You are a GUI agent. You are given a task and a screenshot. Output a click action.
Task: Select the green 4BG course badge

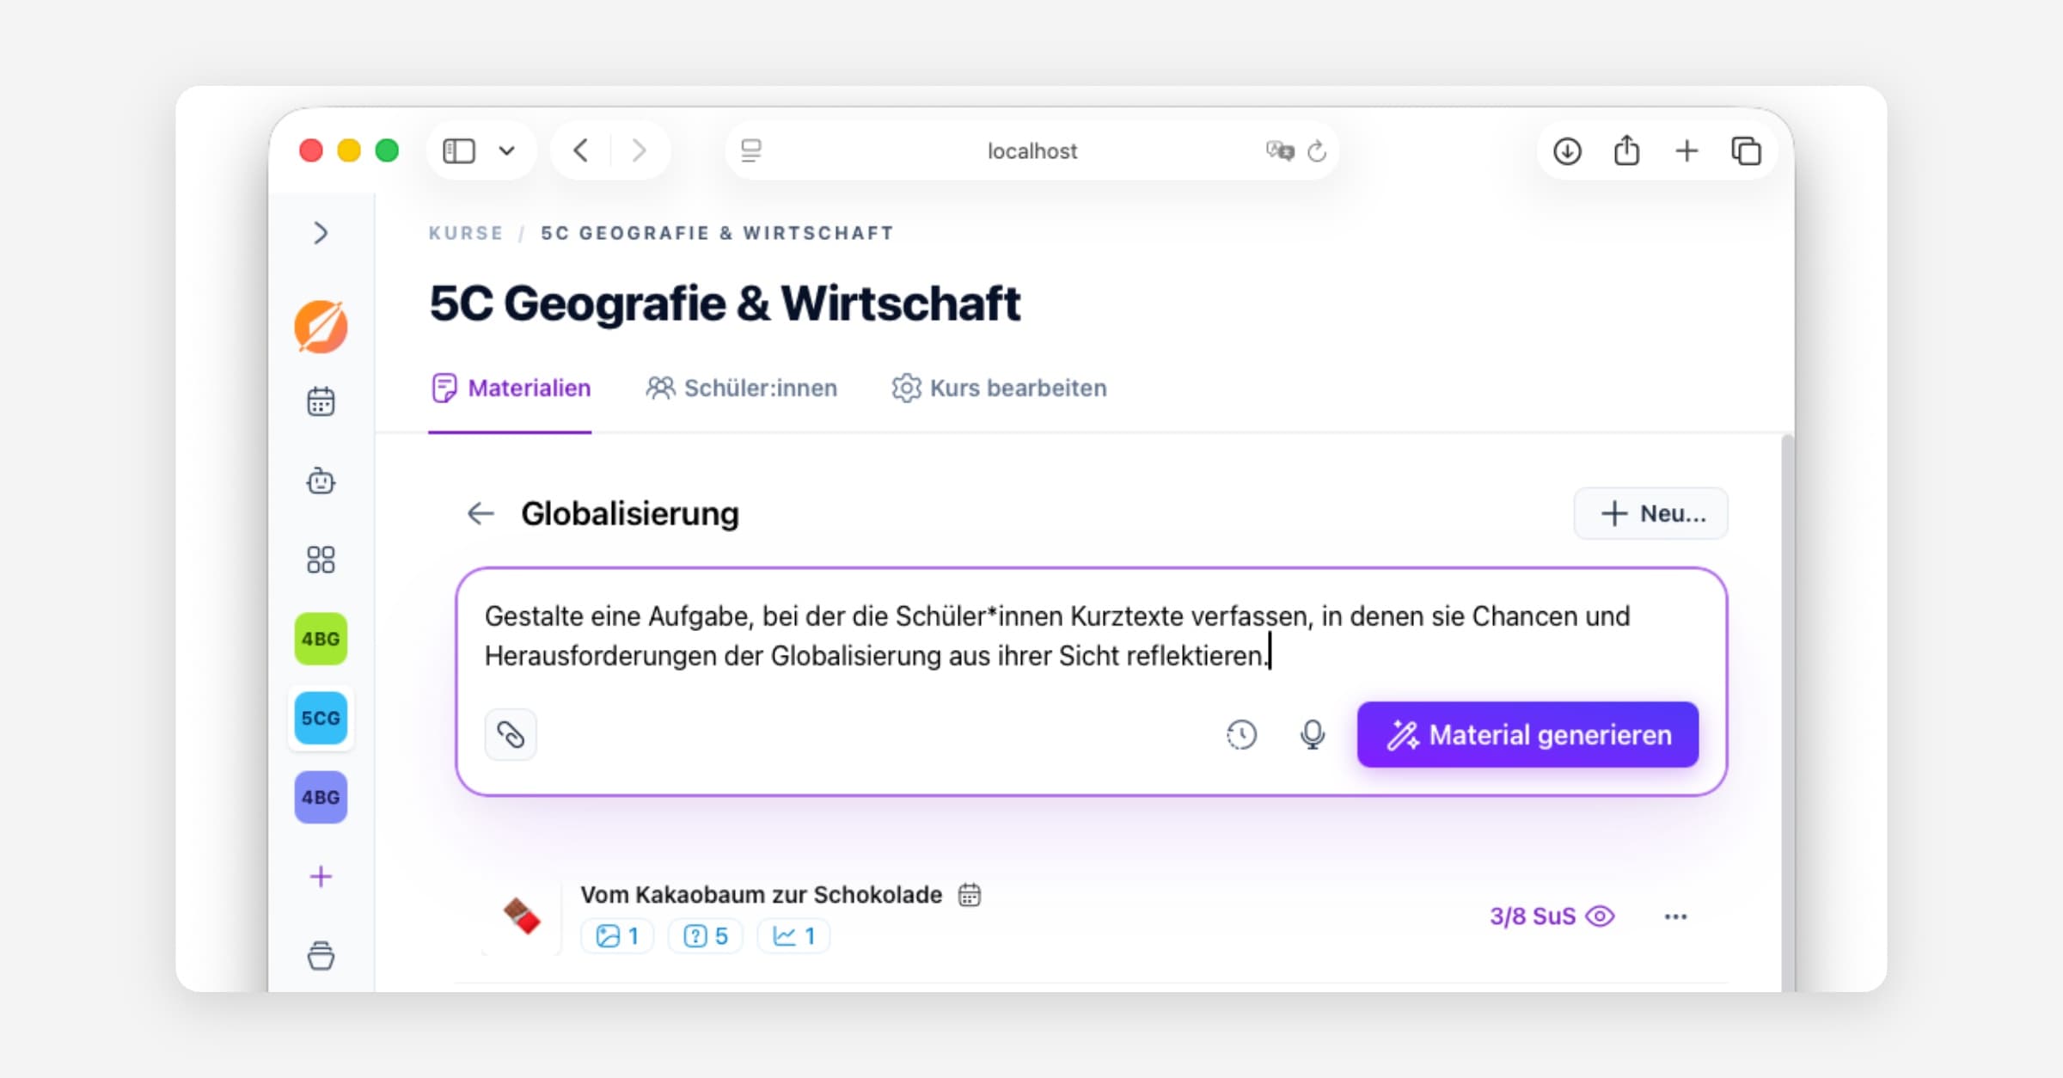[321, 639]
